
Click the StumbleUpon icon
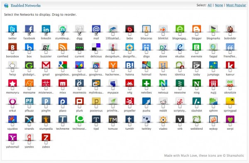(x=63, y=29)
